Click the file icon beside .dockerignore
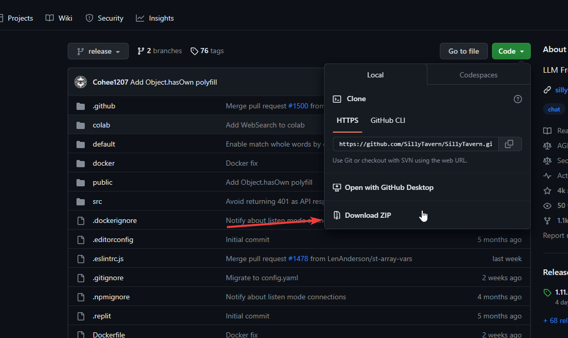 point(81,221)
